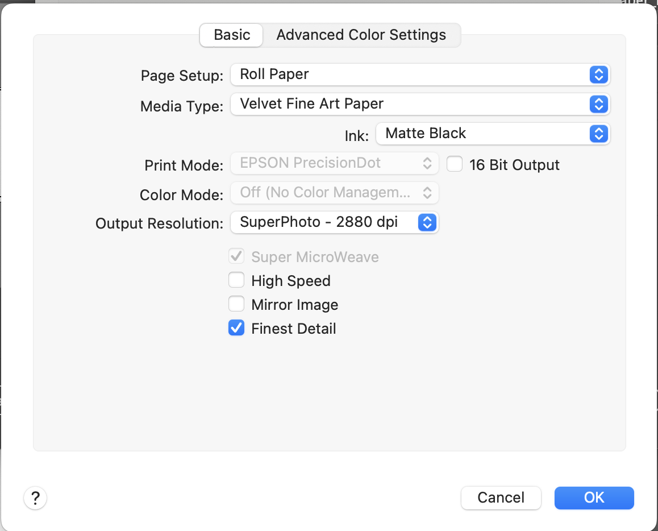
Task: Click the blue chevron arrows beside Roll Paper
Action: 598,74
